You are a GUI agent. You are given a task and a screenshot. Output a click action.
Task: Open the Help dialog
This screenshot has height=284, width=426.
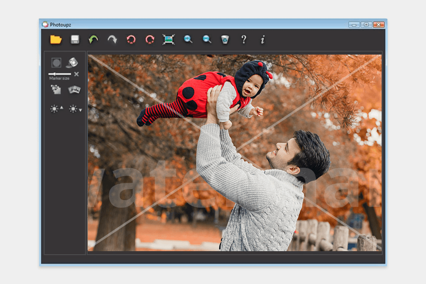(244, 39)
